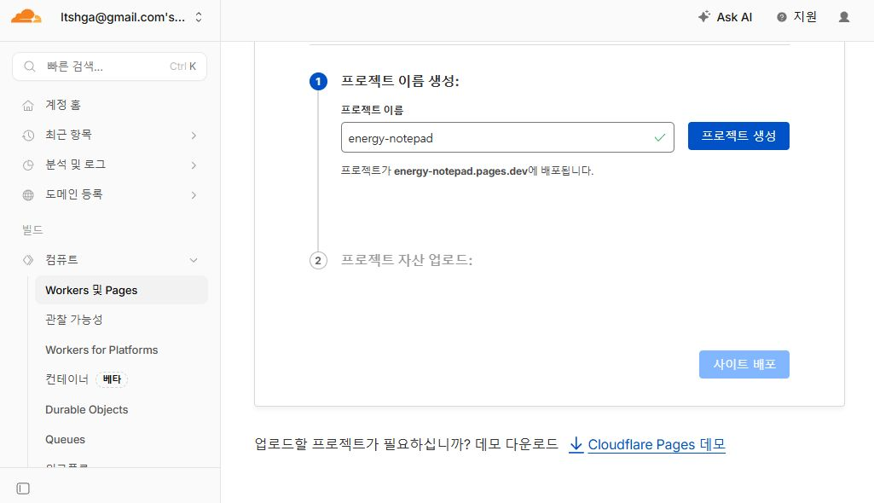Click the 프로젝트 자산 업로드 step heading
Screen dimensions: 874x503
pos(407,260)
